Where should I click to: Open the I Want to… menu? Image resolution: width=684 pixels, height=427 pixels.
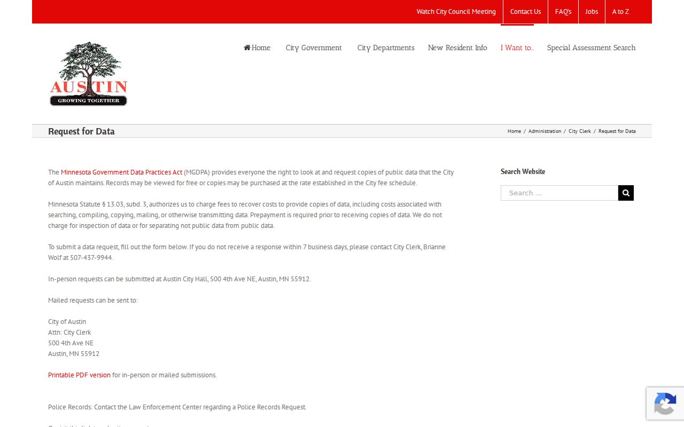click(517, 48)
